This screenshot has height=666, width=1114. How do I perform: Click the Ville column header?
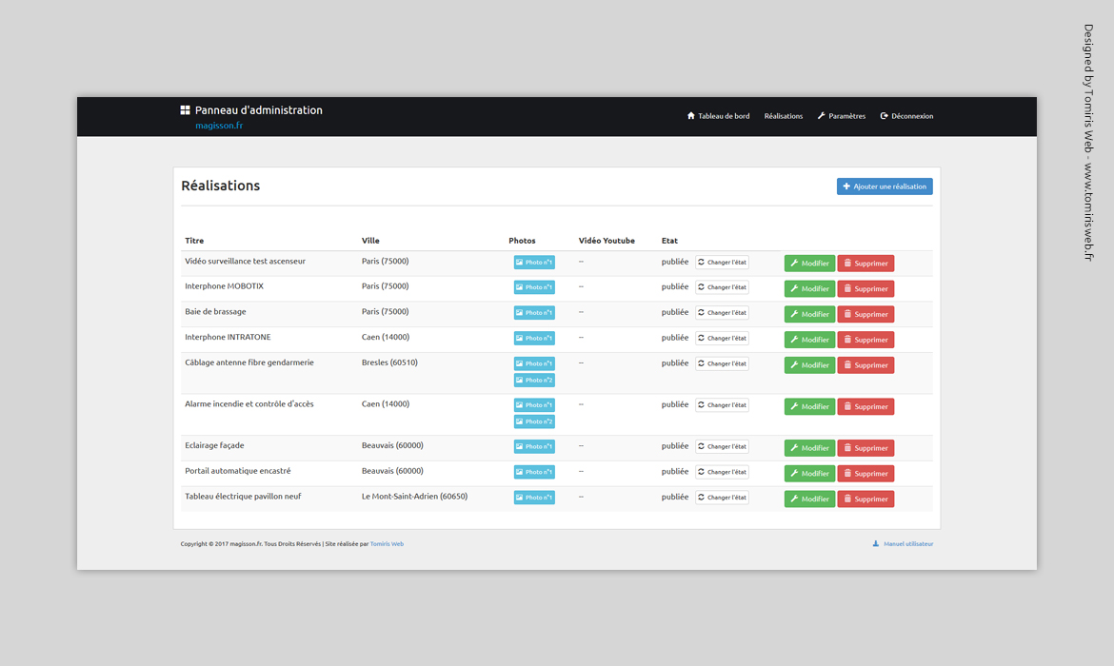[x=370, y=241]
